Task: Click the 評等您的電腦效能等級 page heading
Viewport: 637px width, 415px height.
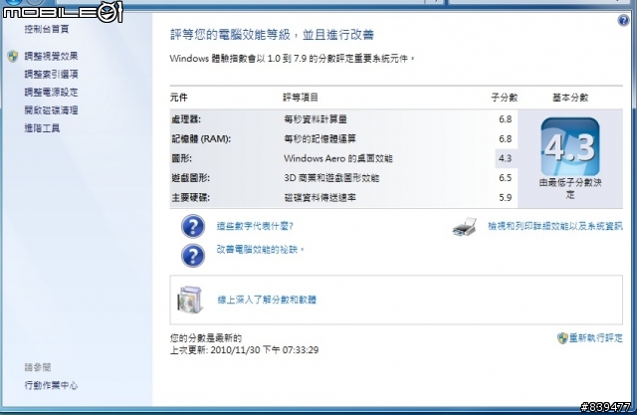Action: coord(272,35)
